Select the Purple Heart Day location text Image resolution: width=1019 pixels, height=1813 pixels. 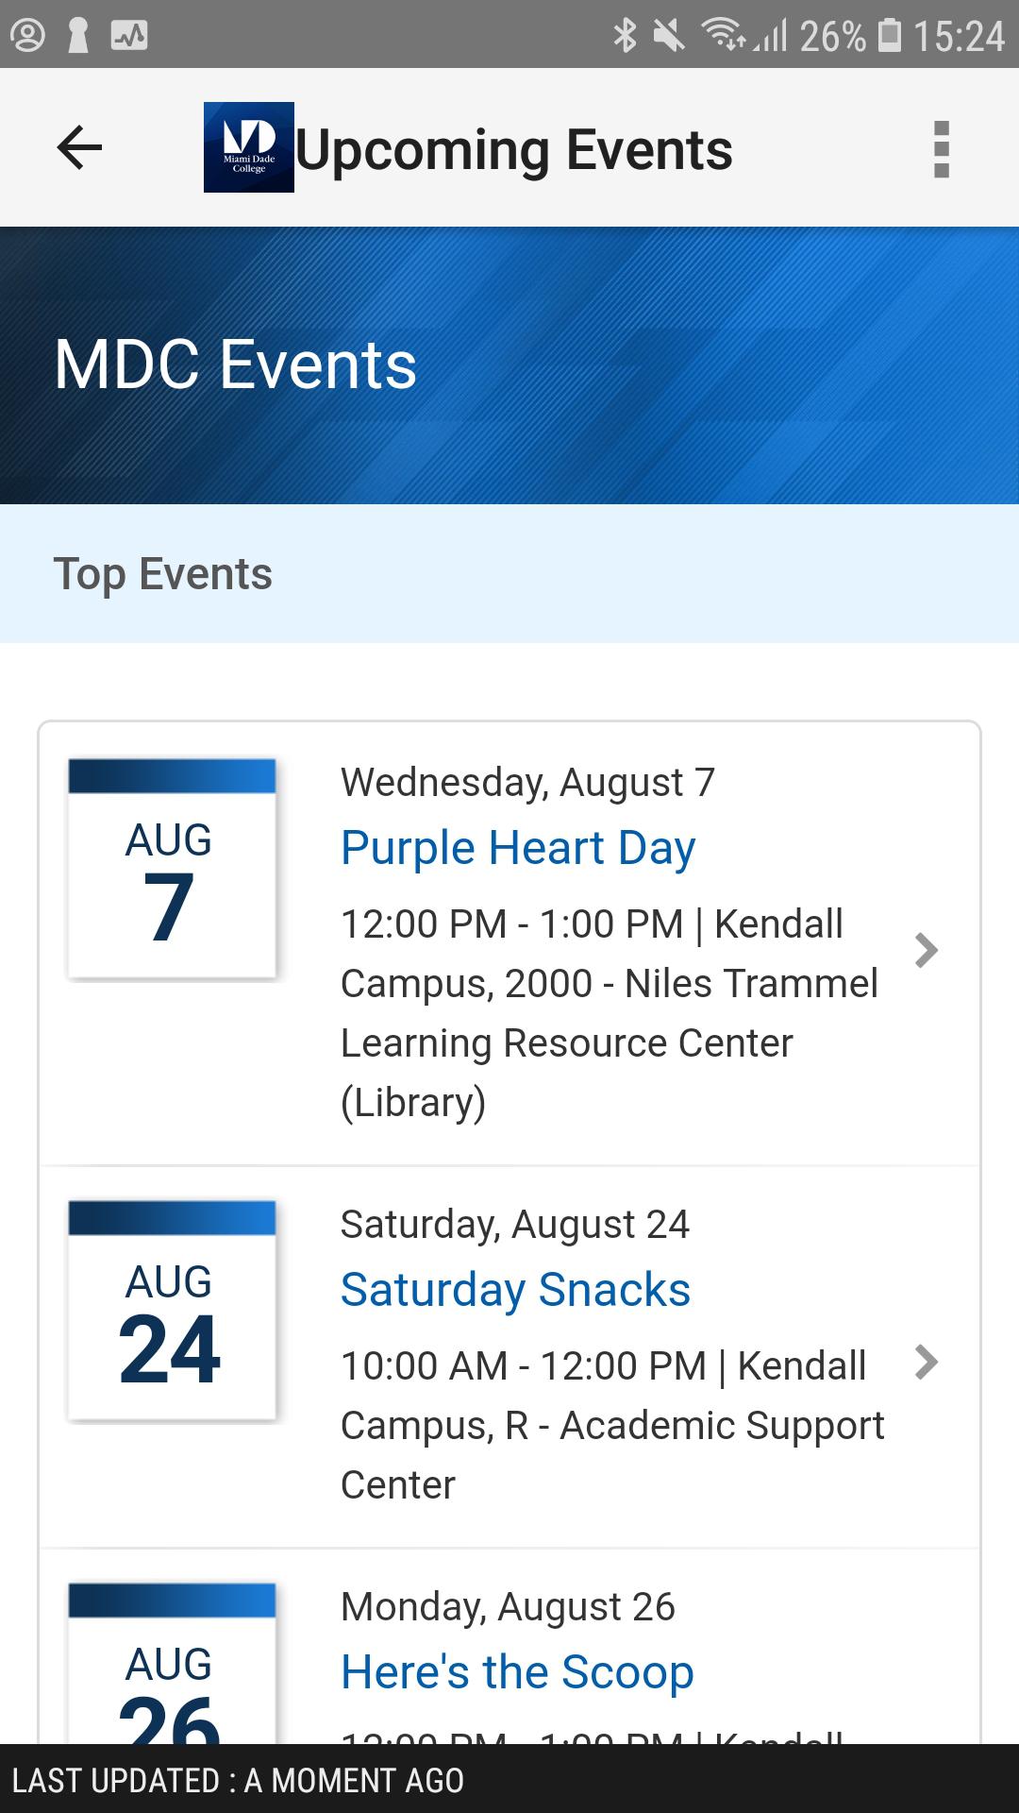tap(610, 1012)
